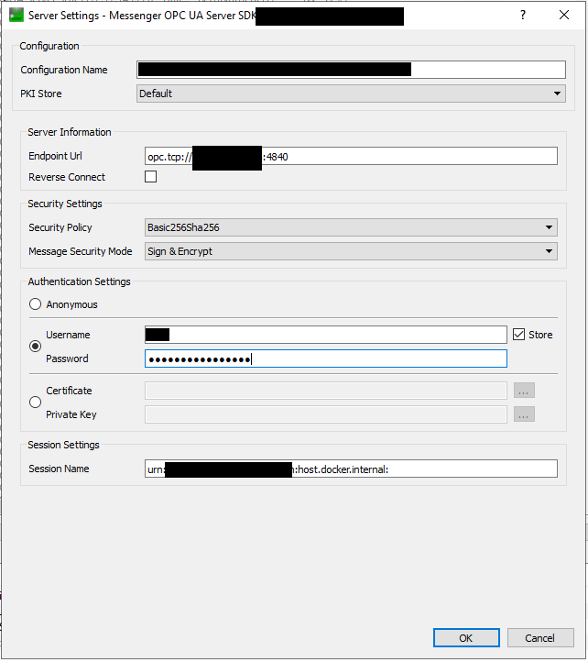Image resolution: width=588 pixels, height=662 pixels.
Task: Open the PKI Store dropdown
Action: (x=351, y=94)
